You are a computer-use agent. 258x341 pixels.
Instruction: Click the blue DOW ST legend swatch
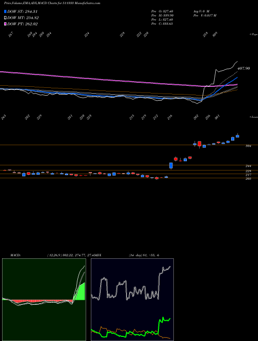(x=5, y=11)
